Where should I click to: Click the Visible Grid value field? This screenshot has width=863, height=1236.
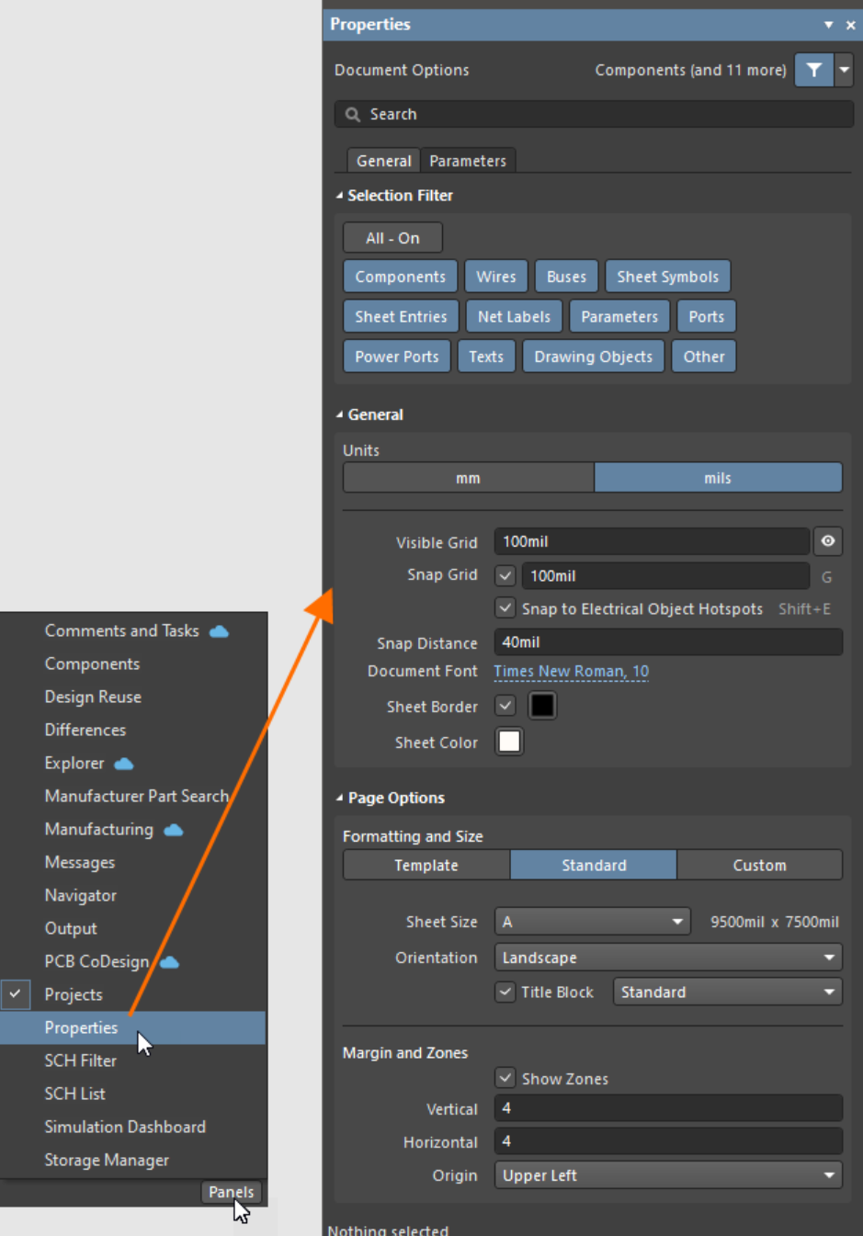652,541
